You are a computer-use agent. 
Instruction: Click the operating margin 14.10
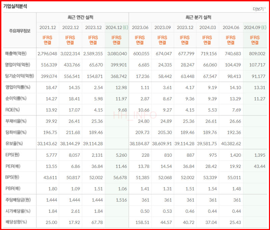235,88
